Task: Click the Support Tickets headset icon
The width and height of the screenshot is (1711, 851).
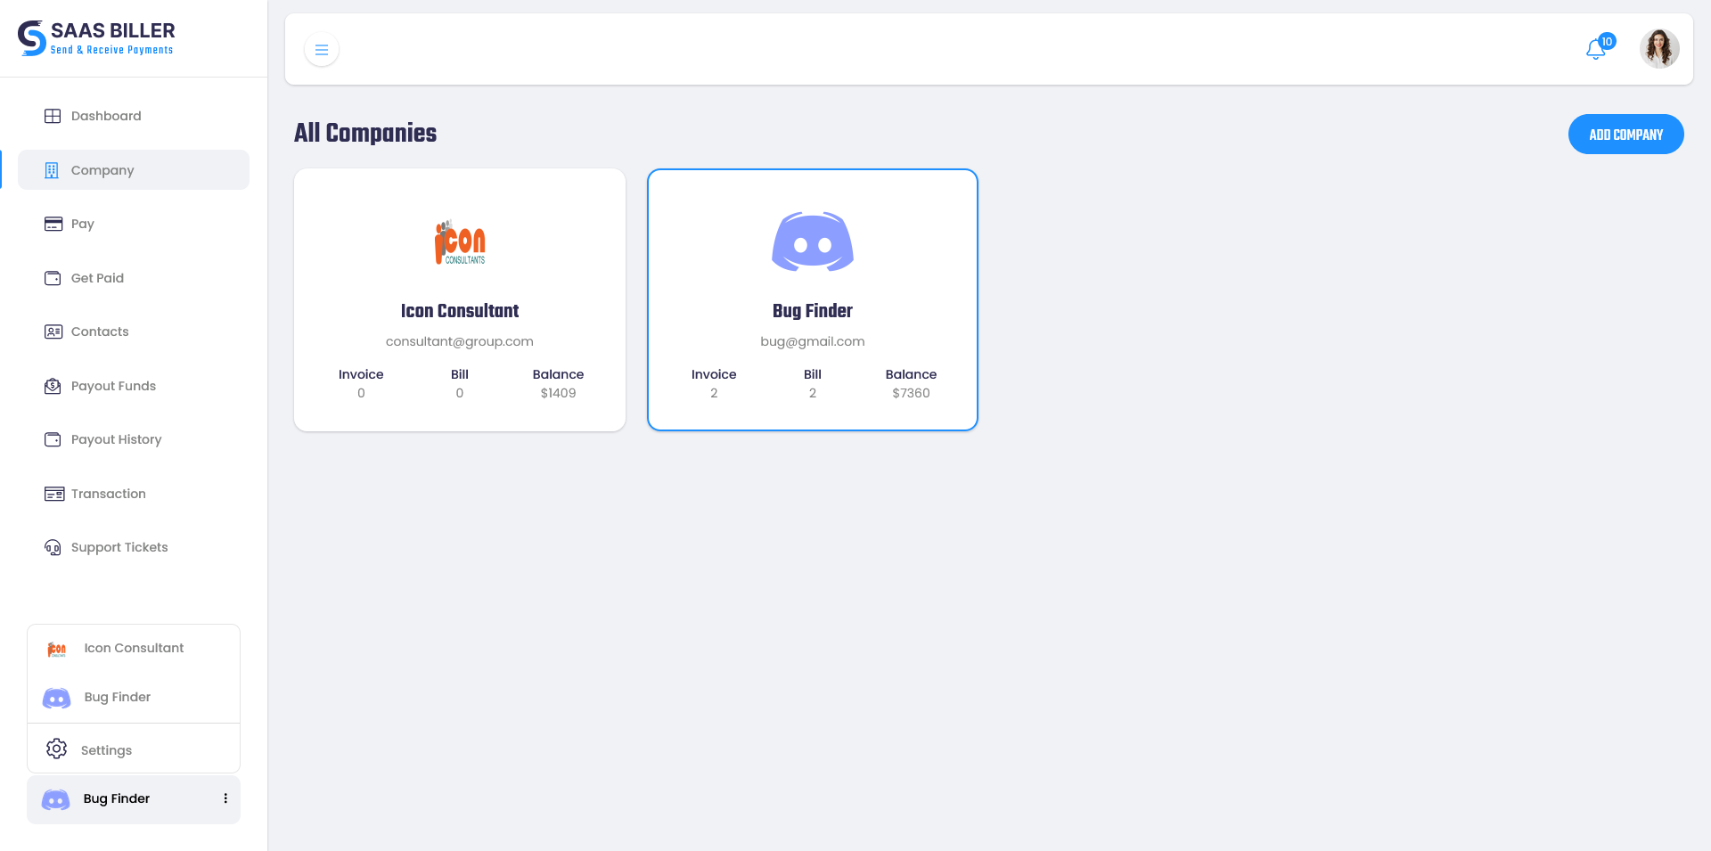Action: tap(53, 547)
